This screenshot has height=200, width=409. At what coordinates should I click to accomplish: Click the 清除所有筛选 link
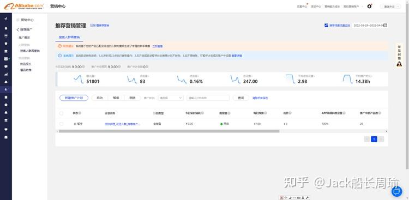click(260, 98)
